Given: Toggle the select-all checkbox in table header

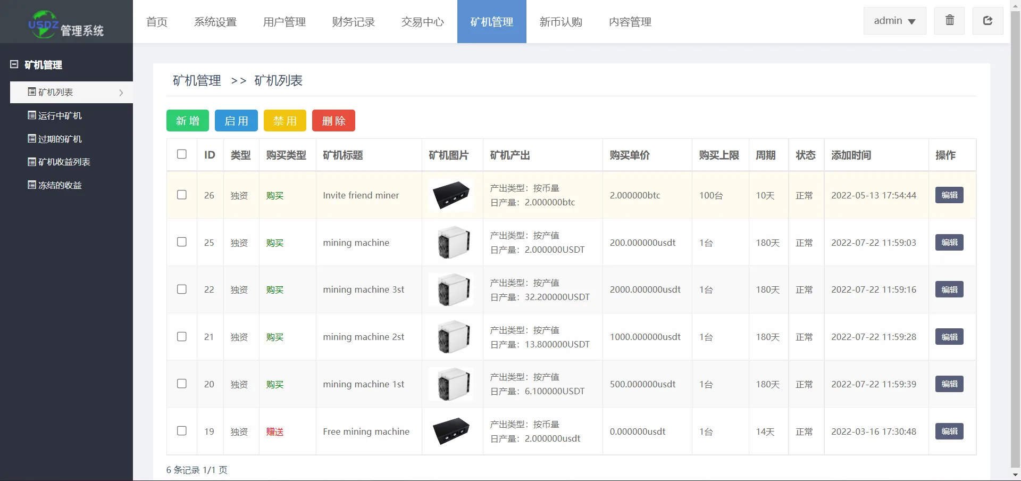Looking at the screenshot, I should click(x=182, y=154).
